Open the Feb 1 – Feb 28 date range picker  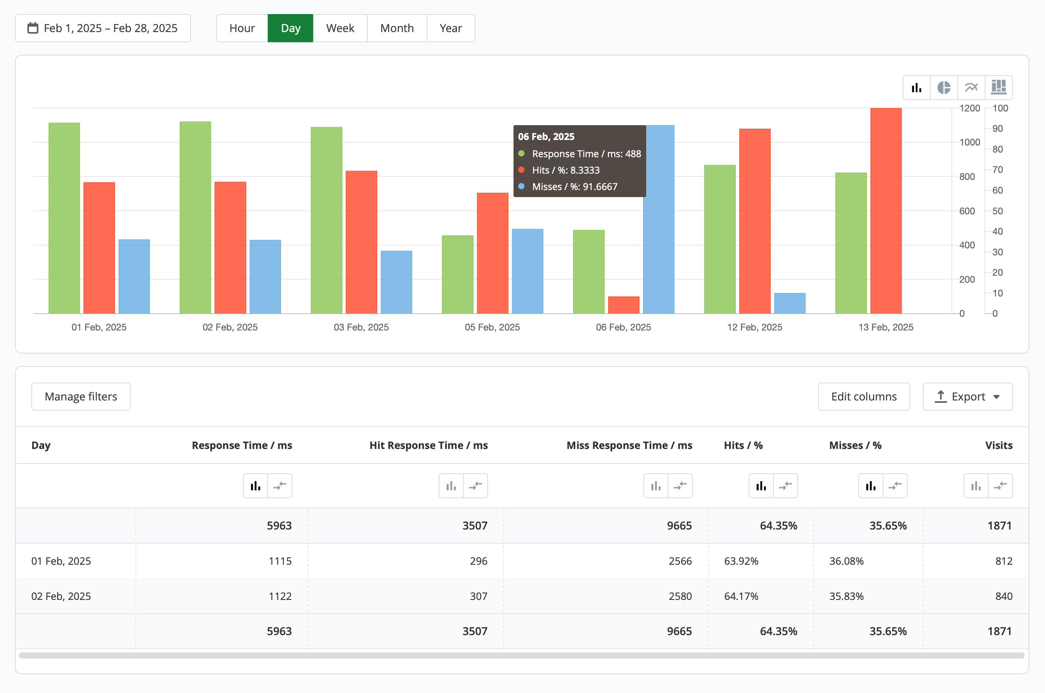103,28
